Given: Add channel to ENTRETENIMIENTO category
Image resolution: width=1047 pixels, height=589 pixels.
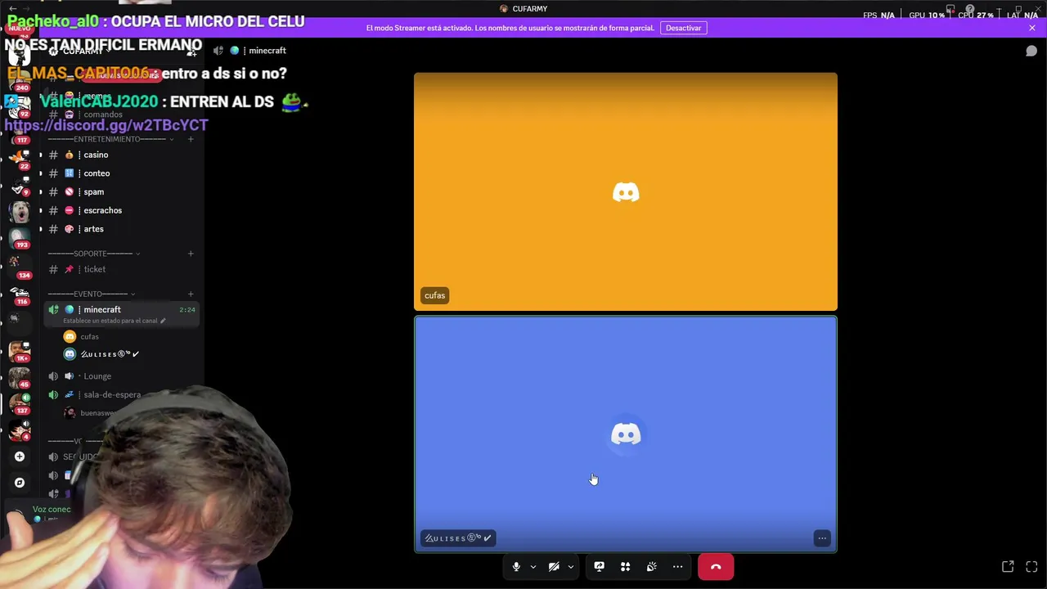Looking at the screenshot, I should coord(191,139).
